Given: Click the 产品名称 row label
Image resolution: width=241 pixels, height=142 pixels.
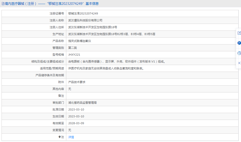Looking at the screenshot, I should click(58, 41).
